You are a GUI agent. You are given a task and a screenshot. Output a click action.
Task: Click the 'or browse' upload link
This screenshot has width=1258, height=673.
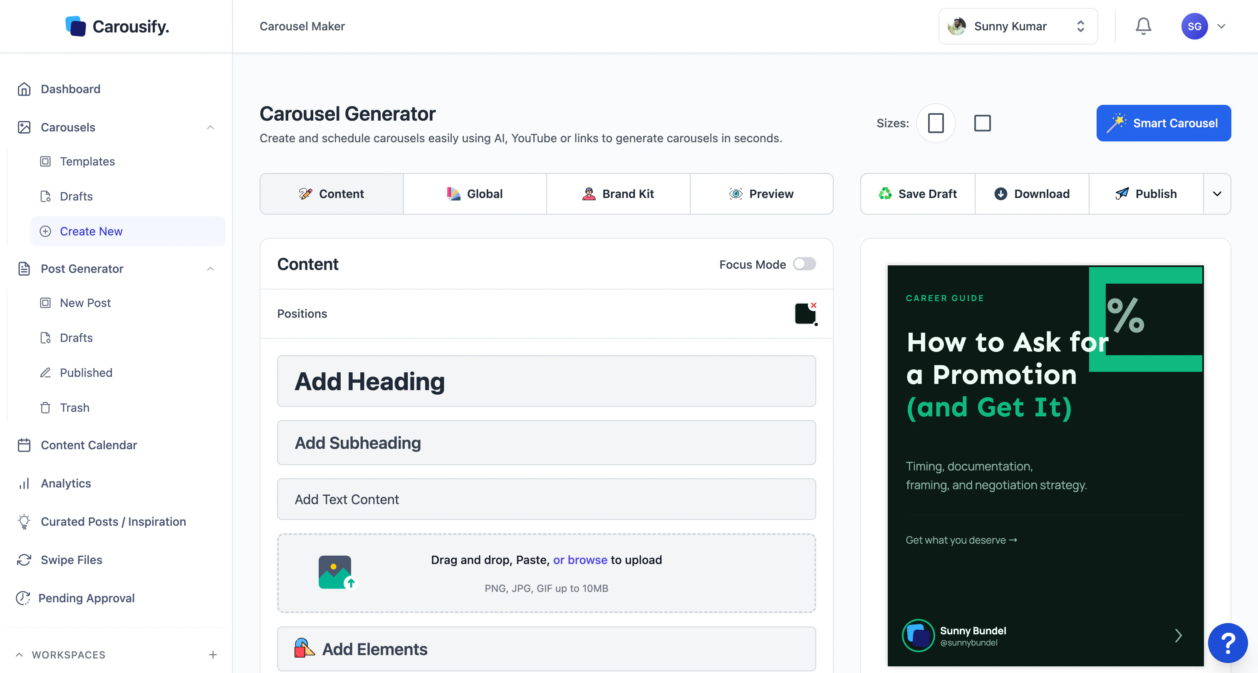[x=580, y=560]
